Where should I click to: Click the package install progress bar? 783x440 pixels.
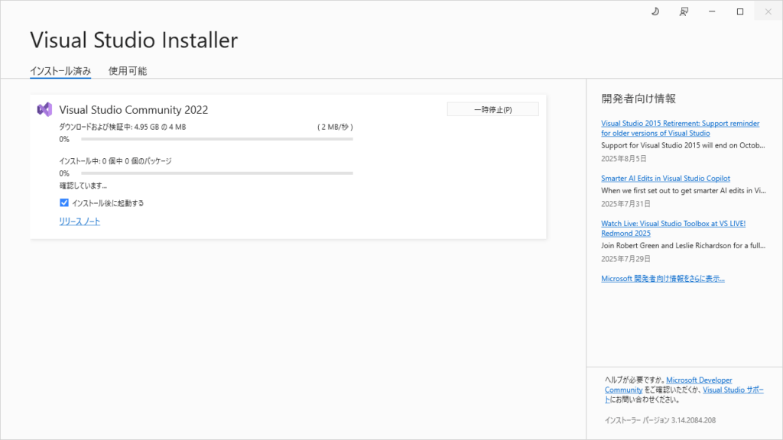217,173
